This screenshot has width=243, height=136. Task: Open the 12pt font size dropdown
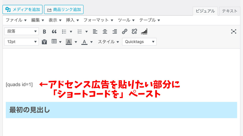click(22, 42)
